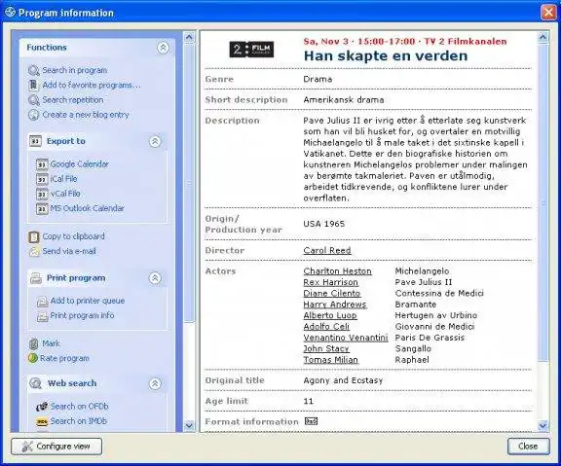Click the Search in program magnifier icon
The height and width of the screenshot is (466, 561).
(34, 70)
